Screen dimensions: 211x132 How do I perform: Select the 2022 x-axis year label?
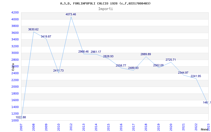(x=196, y=127)
